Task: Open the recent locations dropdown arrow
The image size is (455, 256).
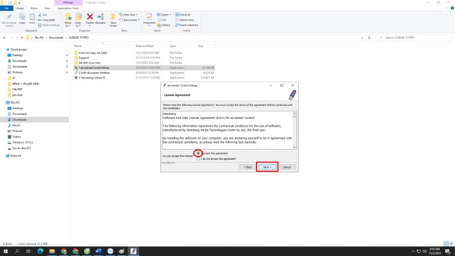Action: 17,38
